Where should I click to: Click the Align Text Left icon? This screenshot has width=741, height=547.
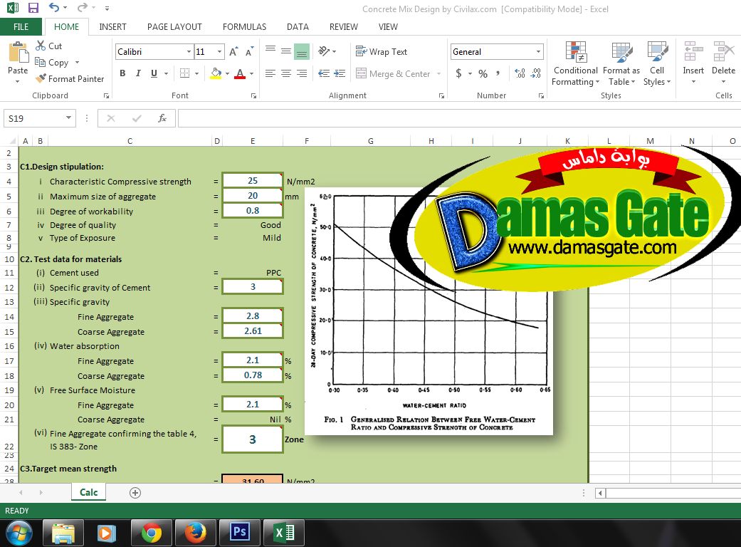[x=270, y=73]
